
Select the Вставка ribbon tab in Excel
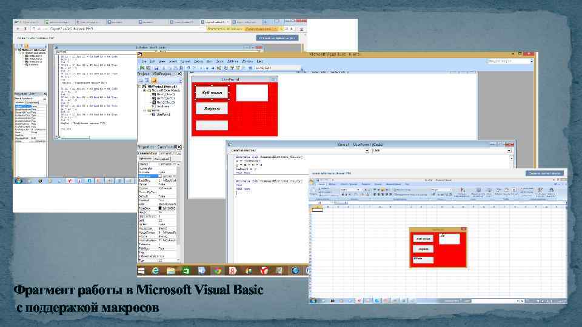point(332,184)
